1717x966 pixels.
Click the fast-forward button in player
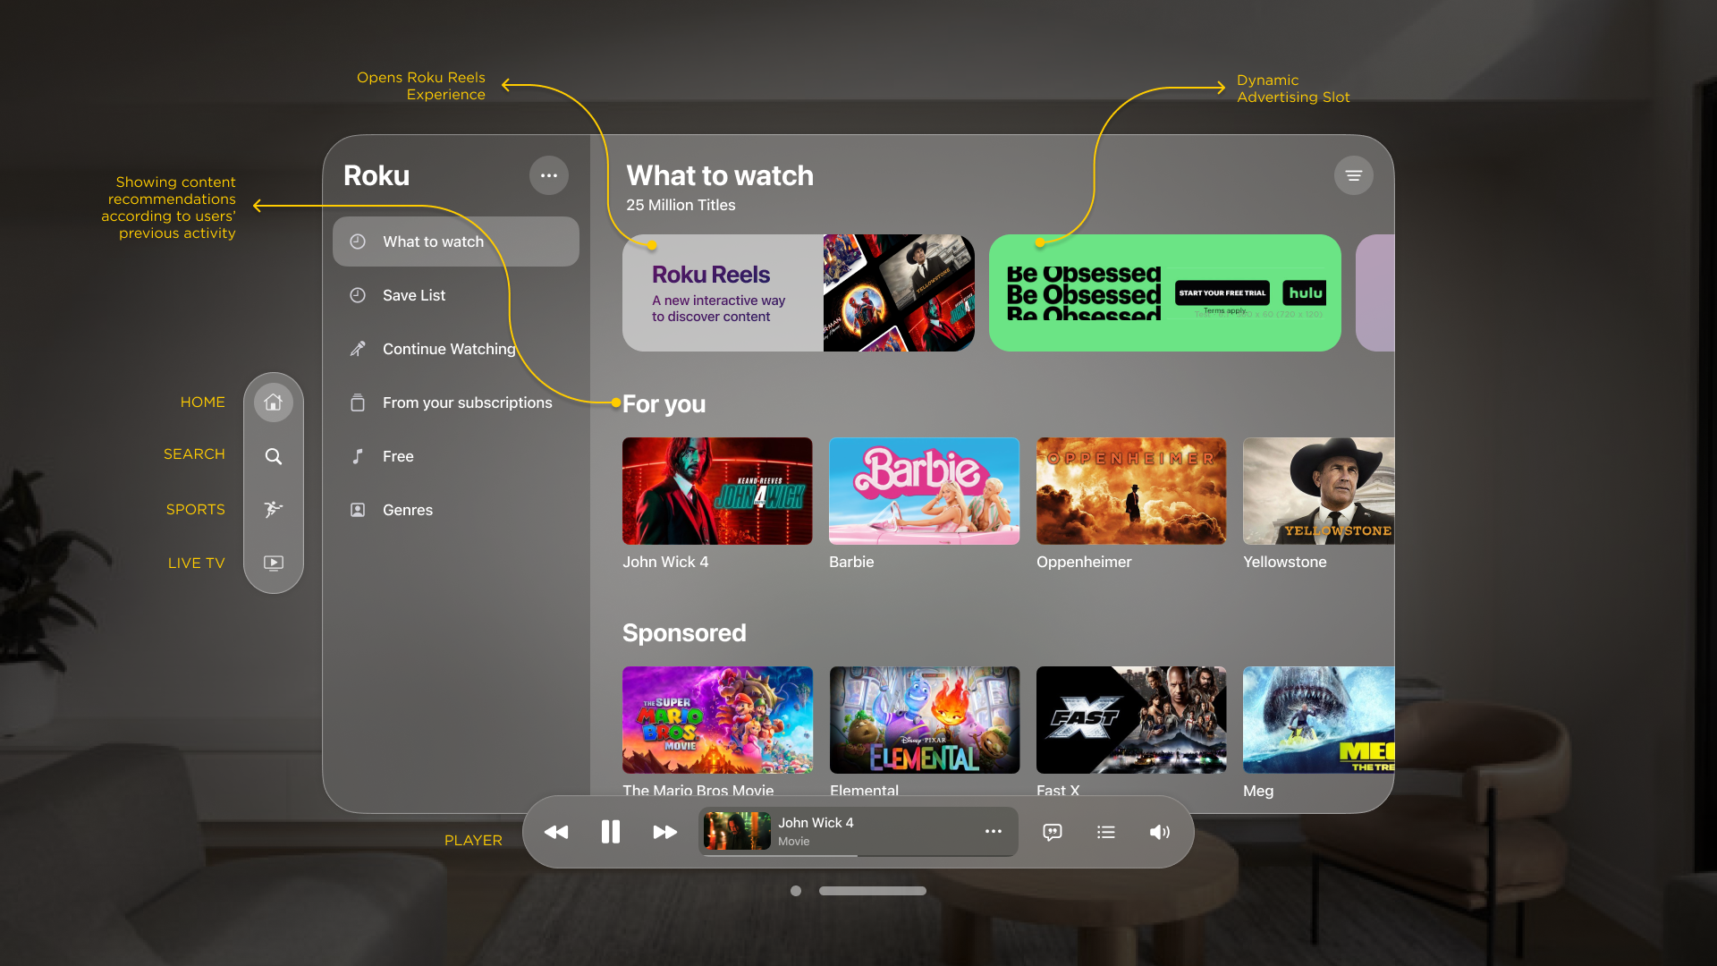(x=664, y=832)
